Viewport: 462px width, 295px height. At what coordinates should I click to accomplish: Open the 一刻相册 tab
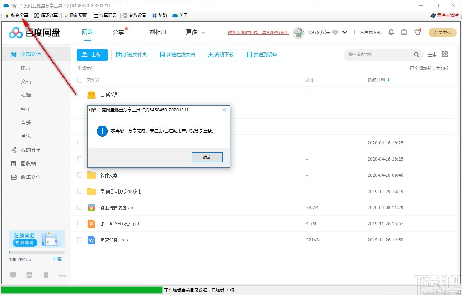(x=155, y=32)
